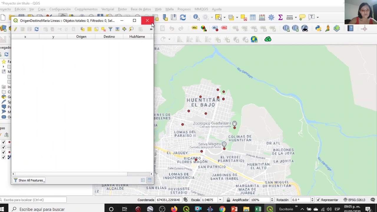Uncheck the first layer visibility checkbox
The height and width of the screenshot is (212, 377).
(x=4, y=142)
